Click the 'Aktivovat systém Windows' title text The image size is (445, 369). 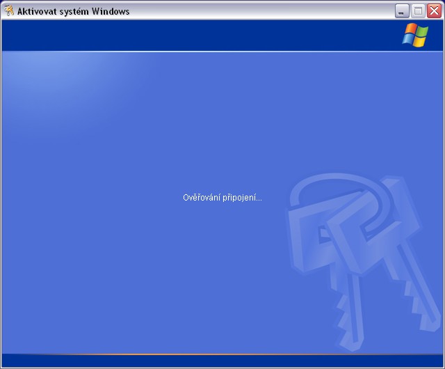(x=74, y=11)
